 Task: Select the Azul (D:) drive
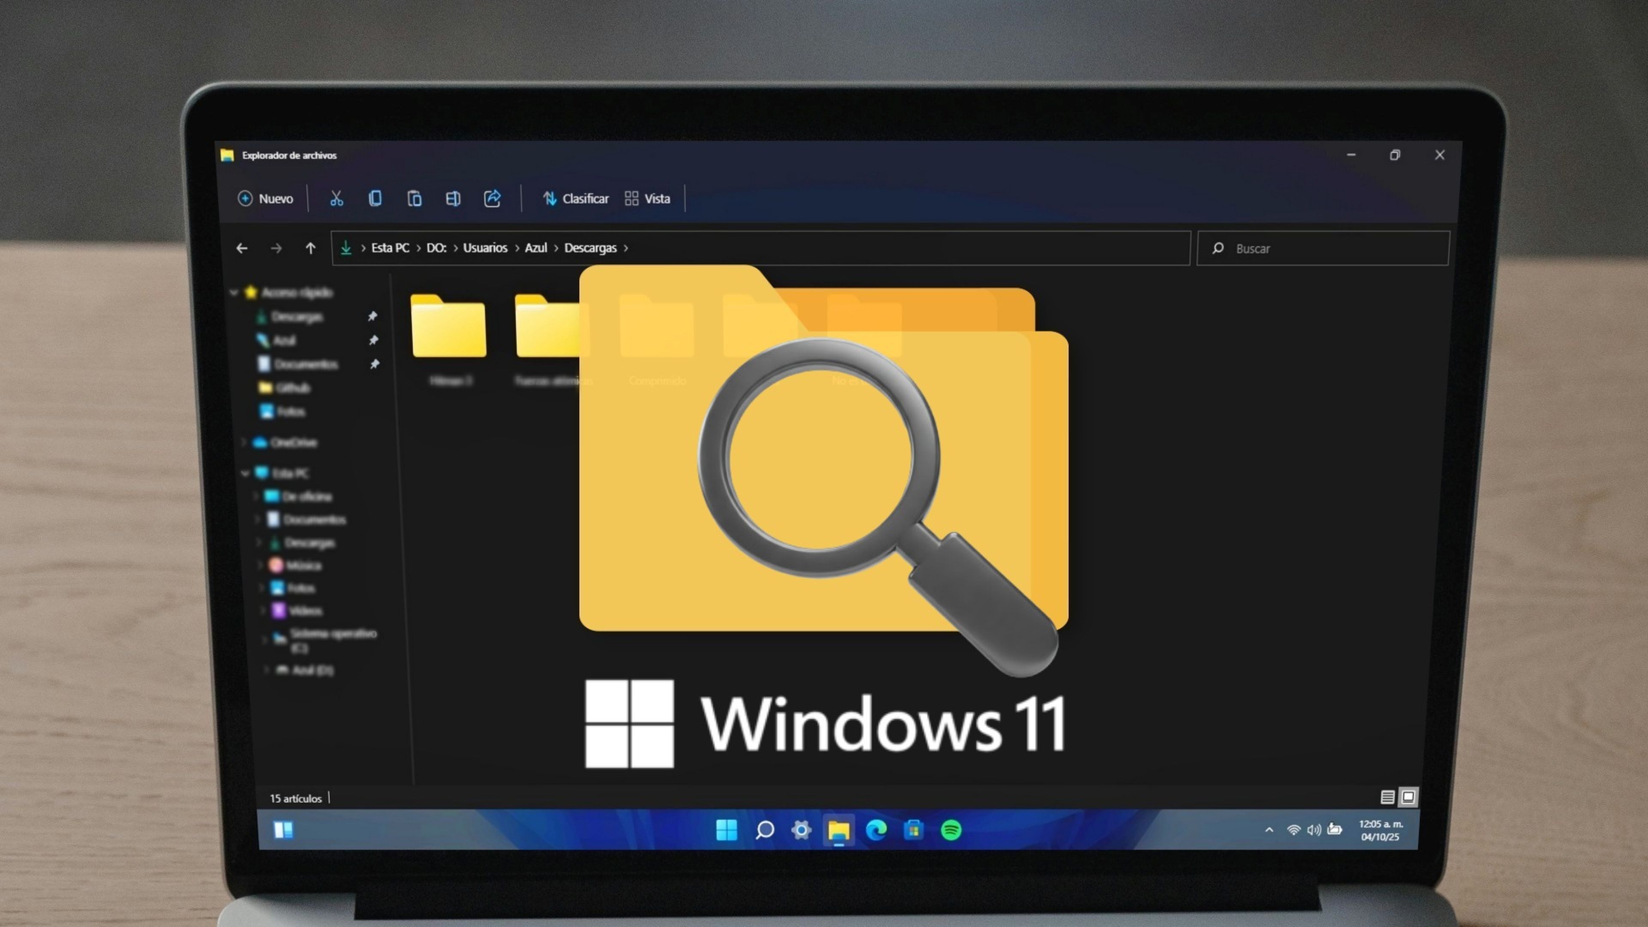[x=305, y=670]
